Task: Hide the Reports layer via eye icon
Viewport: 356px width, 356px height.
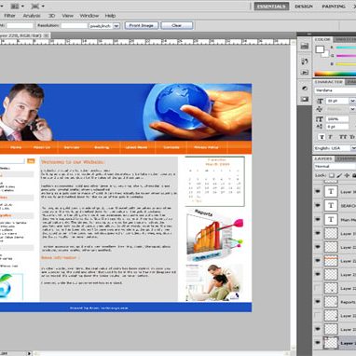Action: pos(318,302)
